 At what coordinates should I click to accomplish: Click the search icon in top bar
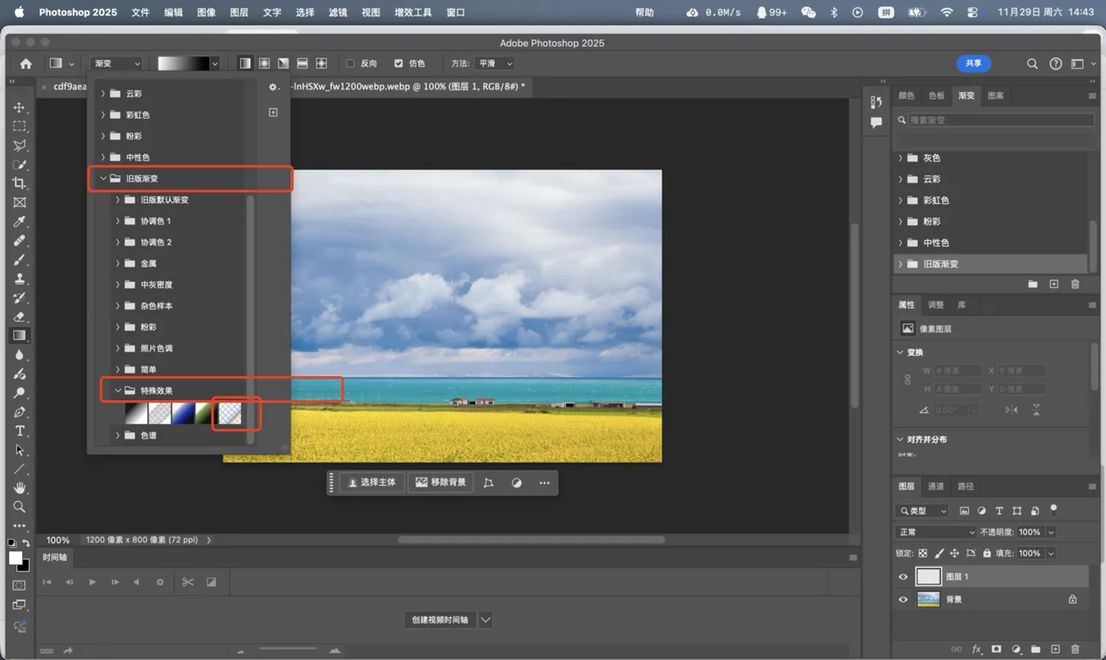1032,64
